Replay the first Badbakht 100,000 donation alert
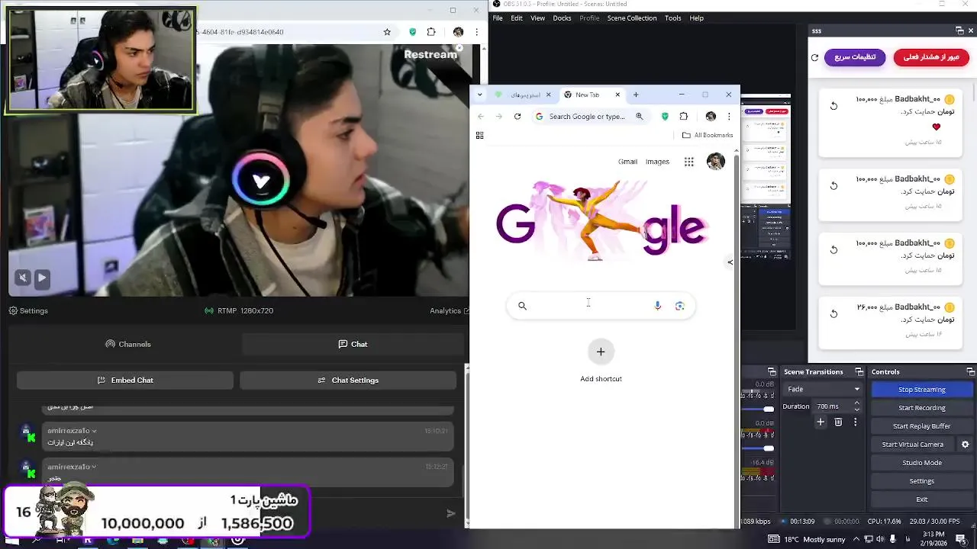977x549 pixels. point(834,106)
